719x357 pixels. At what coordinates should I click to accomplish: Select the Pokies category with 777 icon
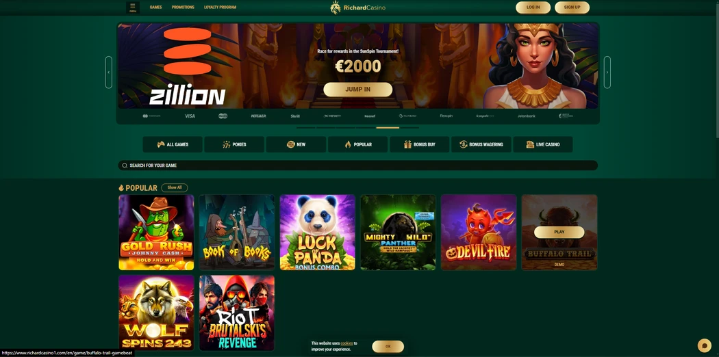[234, 144]
